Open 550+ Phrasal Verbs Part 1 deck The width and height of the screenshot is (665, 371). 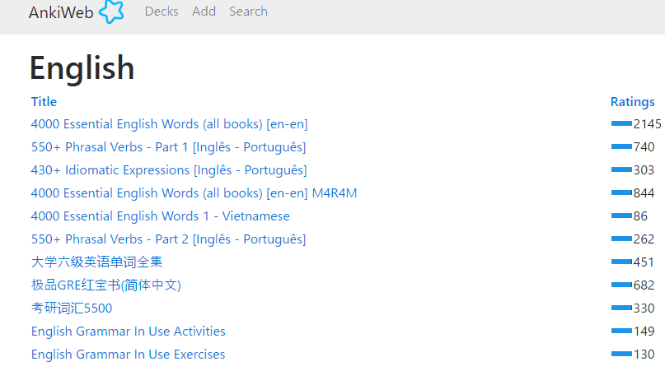(168, 147)
